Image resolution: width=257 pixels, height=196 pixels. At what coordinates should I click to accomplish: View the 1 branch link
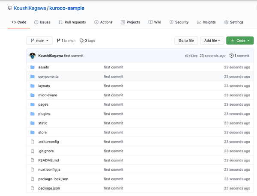pos(66,41)
